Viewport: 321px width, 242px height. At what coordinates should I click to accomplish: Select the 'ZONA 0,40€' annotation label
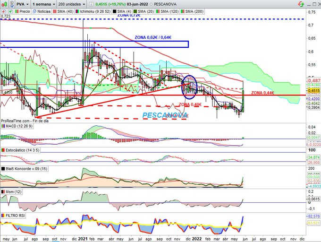tap(190, 105)
